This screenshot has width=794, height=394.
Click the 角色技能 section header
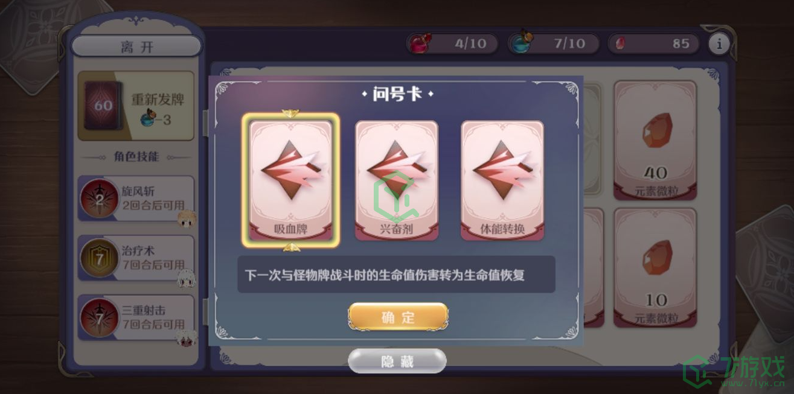tap(136, 157)
